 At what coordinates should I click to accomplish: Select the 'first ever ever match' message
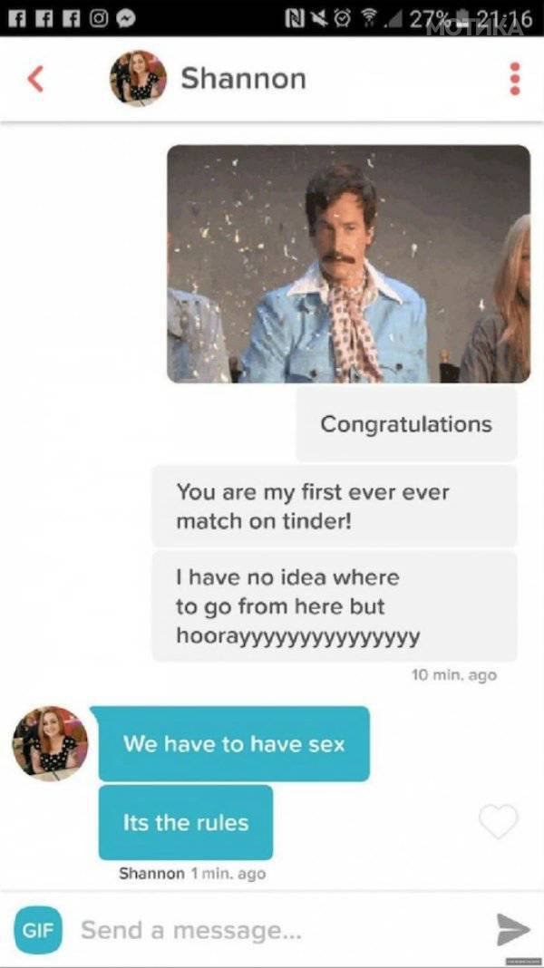coord(335,507)
